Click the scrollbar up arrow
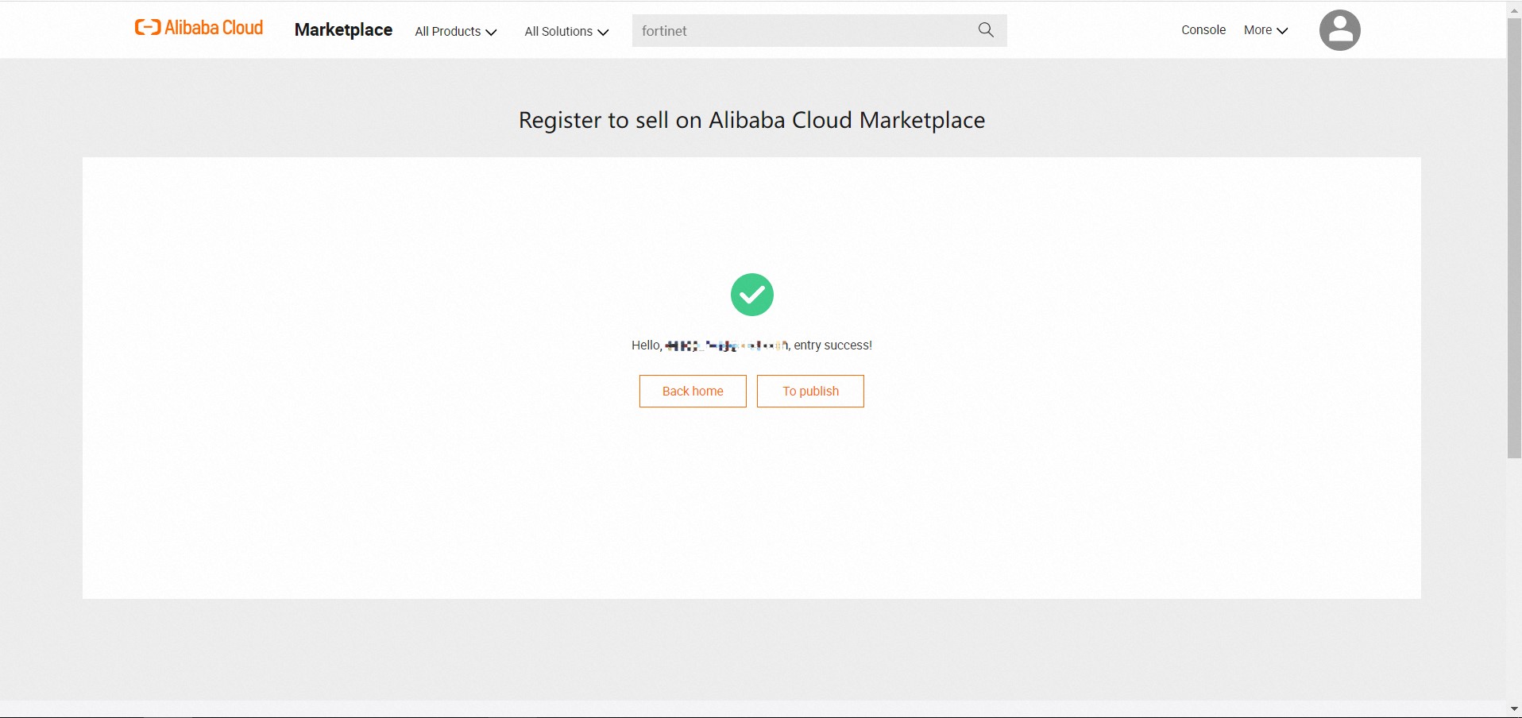 [x=1514, y=10]
